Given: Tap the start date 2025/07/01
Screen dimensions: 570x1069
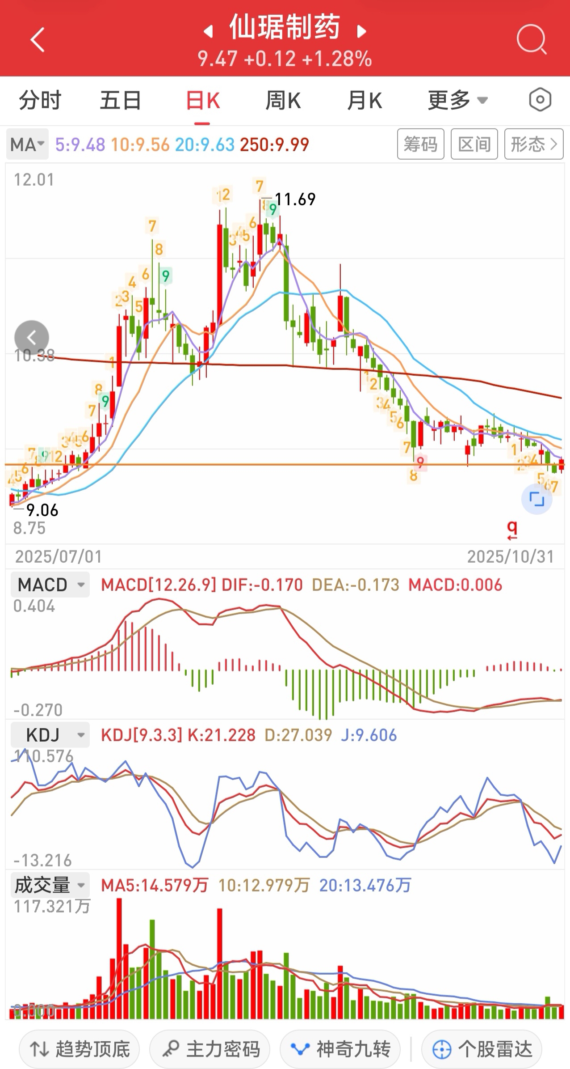Looking at the screenshot, I should [x=59, y=557].
